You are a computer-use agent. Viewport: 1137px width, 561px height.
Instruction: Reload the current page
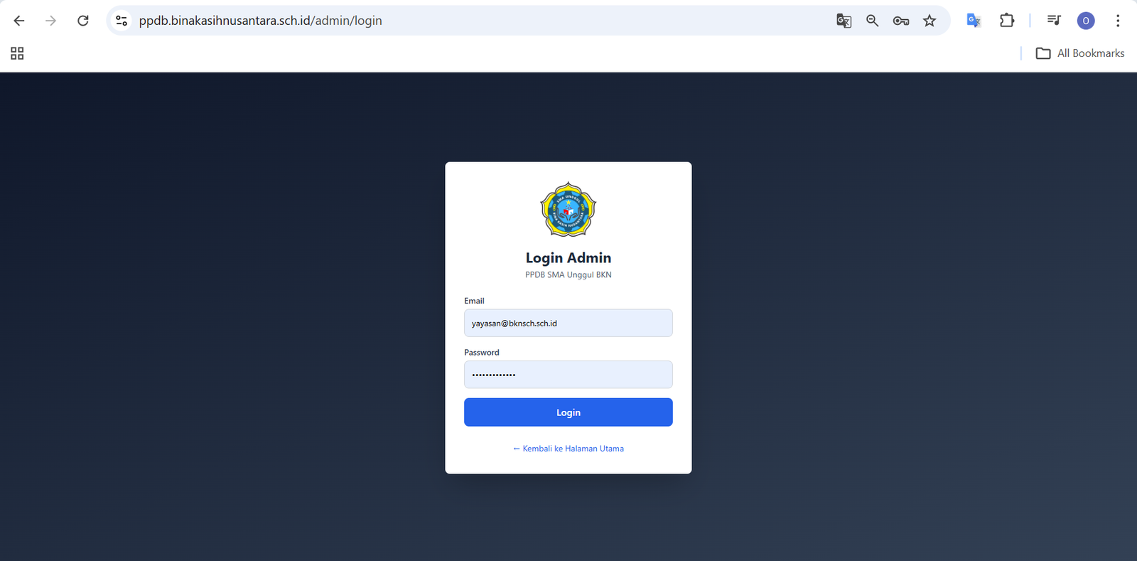(x=83, y=21)
